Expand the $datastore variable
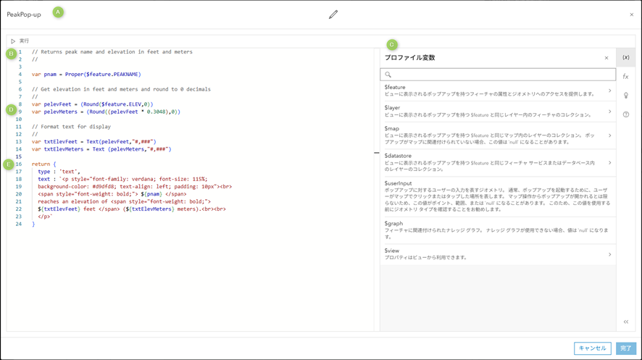 tap(609, 162)
